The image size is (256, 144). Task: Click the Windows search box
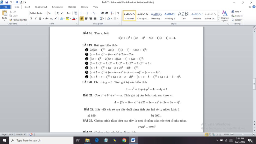pos(41,140)
